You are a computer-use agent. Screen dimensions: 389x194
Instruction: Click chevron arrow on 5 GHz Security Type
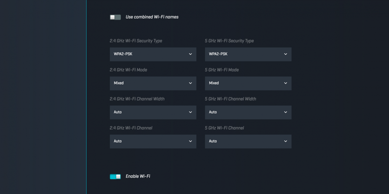click(x=286, y=54)
